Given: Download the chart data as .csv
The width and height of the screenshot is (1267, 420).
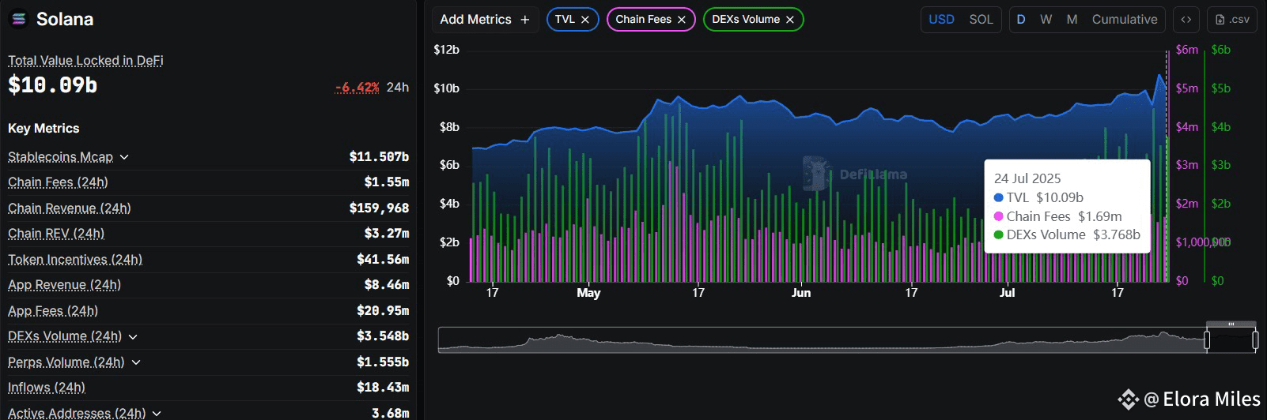Looking at the screenshot, I should (x=1232, y=20).
